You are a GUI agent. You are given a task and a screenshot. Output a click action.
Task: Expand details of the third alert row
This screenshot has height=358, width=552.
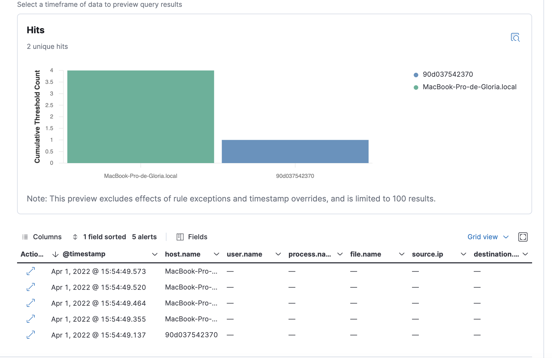tap(30, 303)
